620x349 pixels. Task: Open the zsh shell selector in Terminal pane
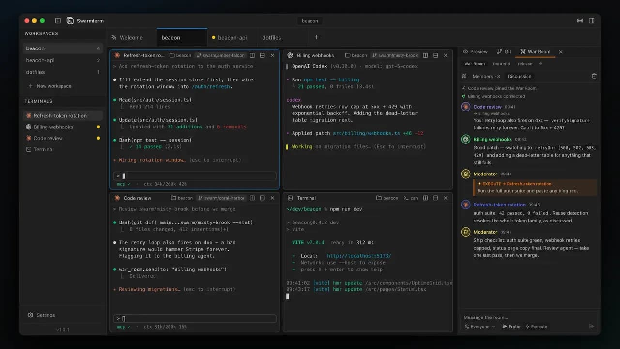(x=411, y=198)
